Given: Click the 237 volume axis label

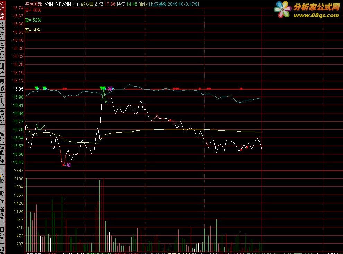Looking at the screenshot, I should click(20, 244).
